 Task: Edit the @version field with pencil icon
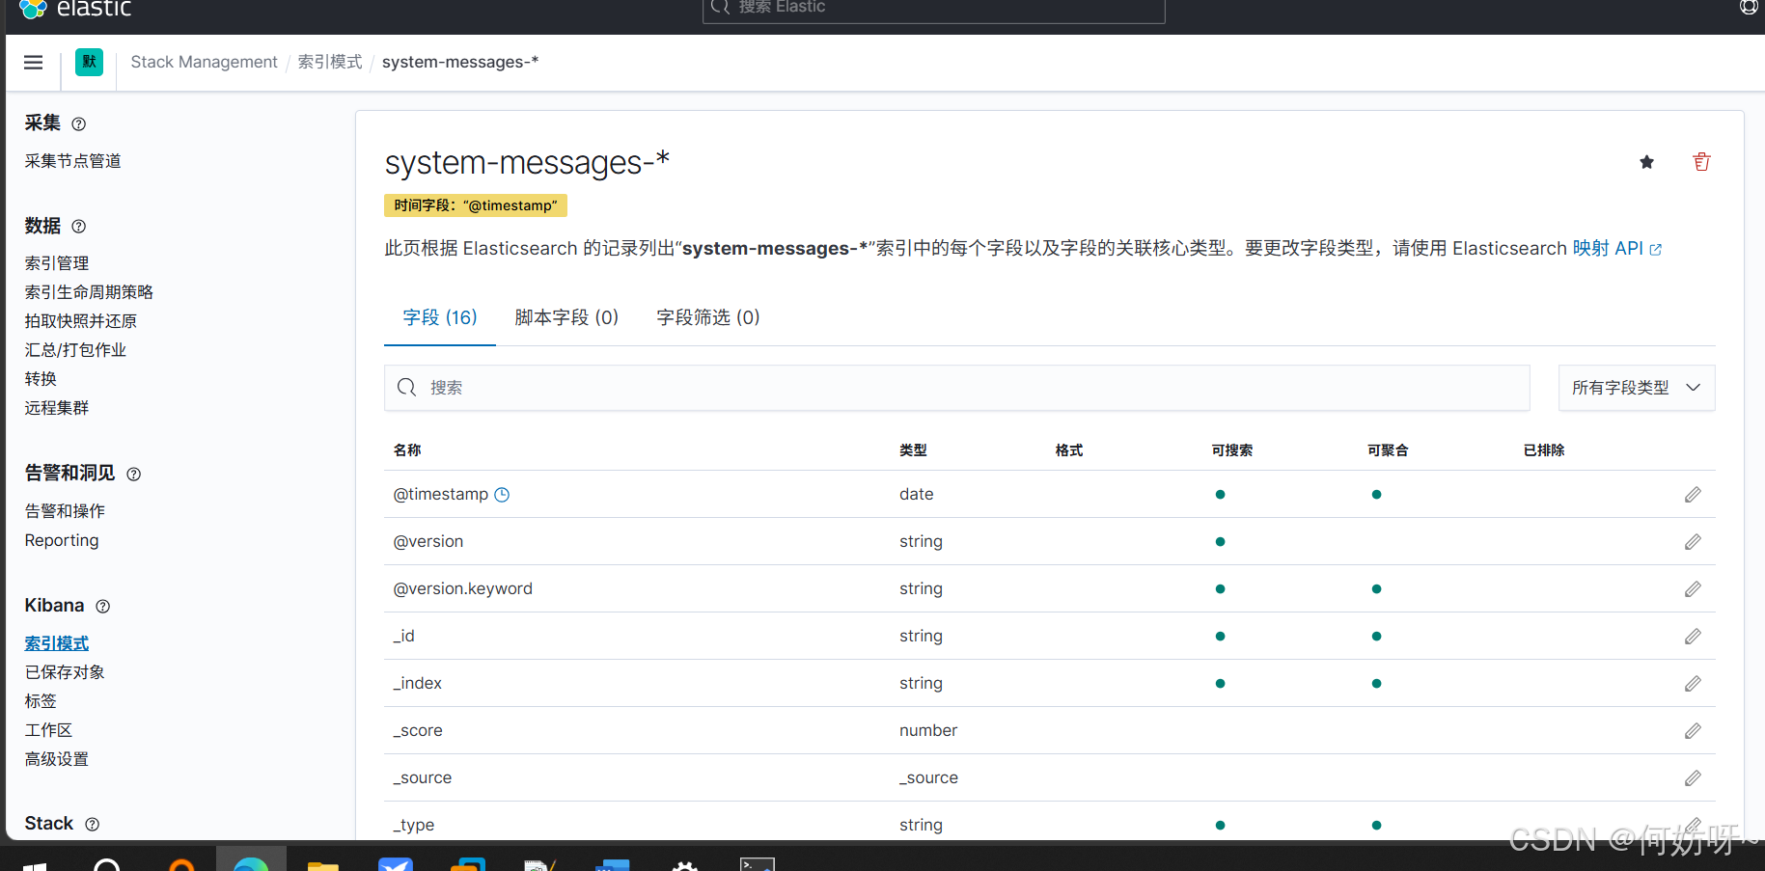tap(1693, 542)
